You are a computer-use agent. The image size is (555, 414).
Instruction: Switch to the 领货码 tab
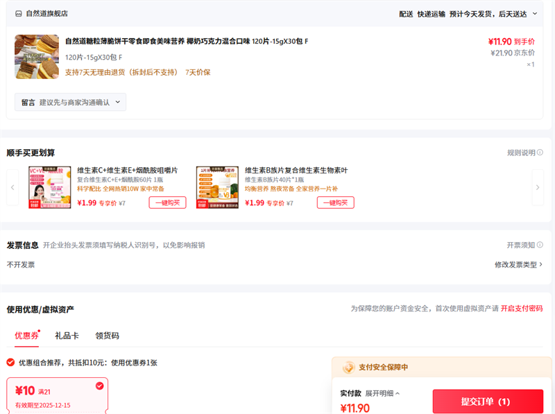[107, 336]
